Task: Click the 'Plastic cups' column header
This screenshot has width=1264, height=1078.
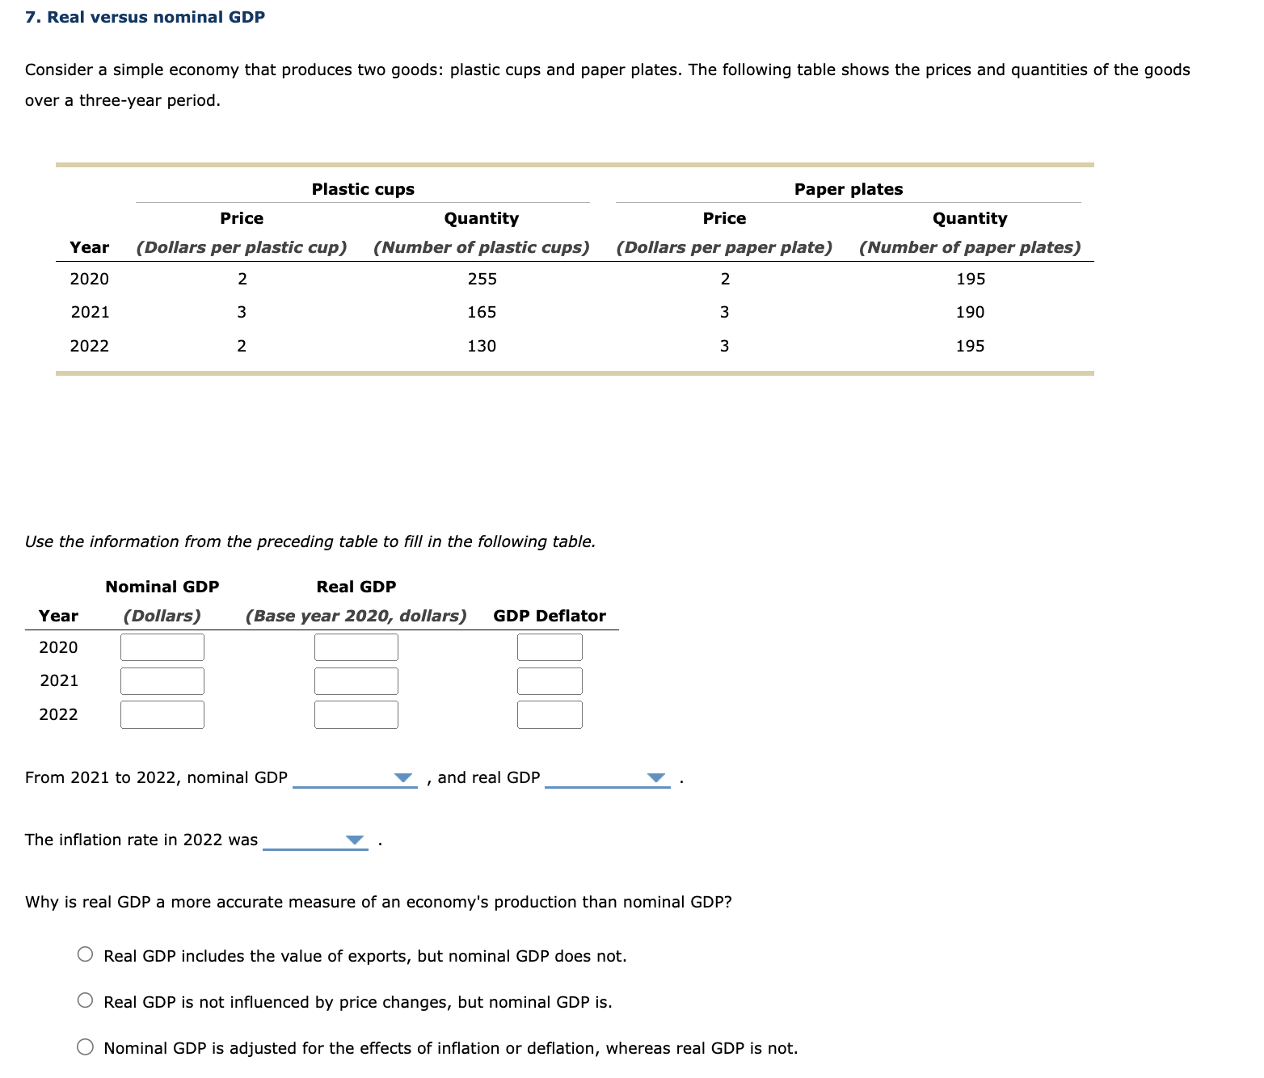Action: click(x=362, y=188)
